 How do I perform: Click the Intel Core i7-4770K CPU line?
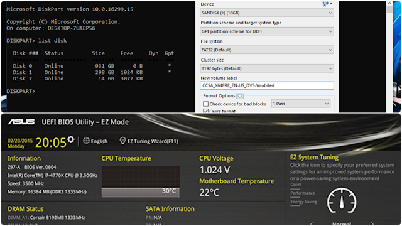(x=53, y=176)
